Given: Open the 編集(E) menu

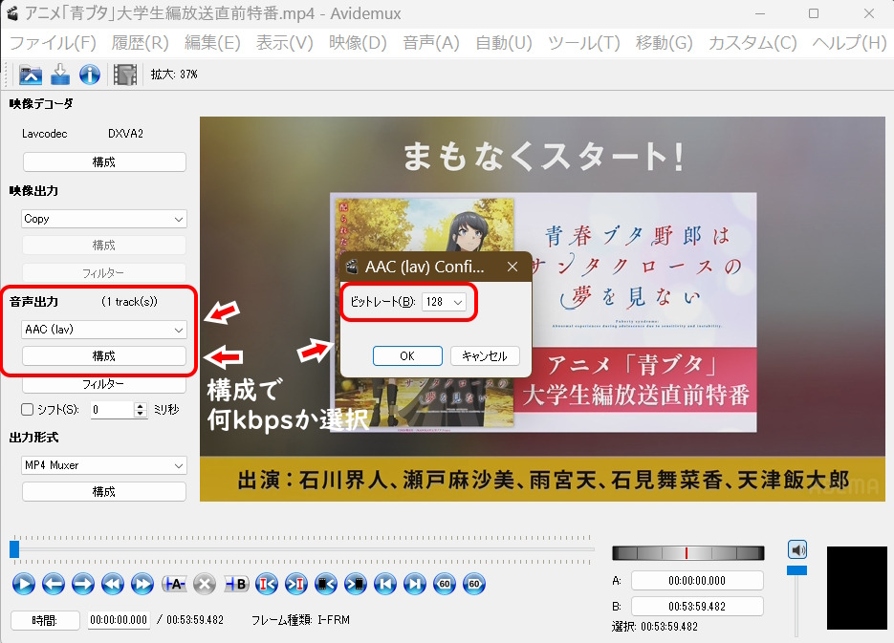Looking at the screenshot, I should [x=212, y=43].
